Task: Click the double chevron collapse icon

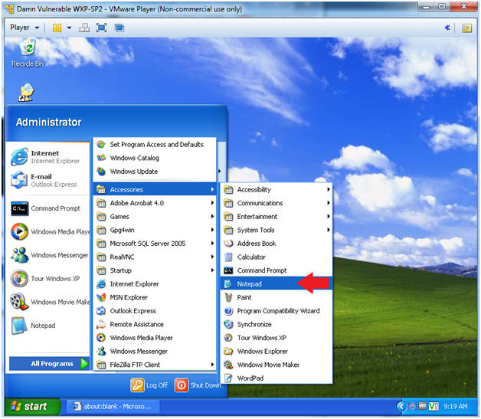Action: (447, 28)
